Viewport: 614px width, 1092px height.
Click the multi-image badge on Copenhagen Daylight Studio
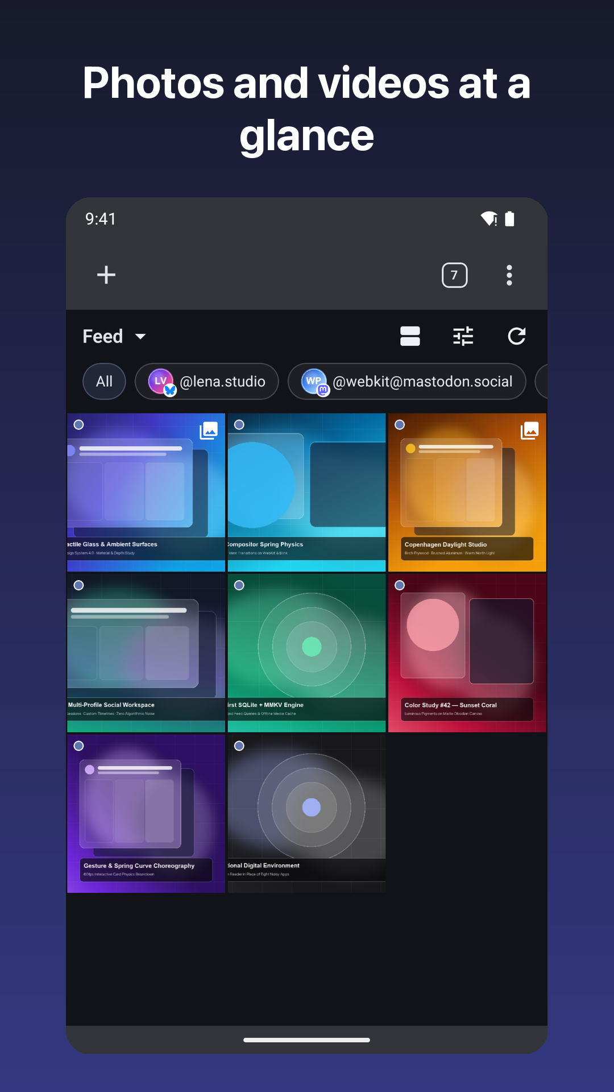(530, 431)
